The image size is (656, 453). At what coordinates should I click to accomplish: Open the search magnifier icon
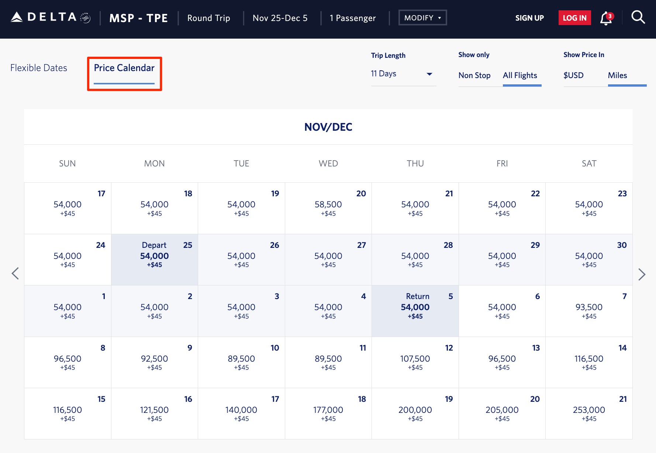coord(638,17)
